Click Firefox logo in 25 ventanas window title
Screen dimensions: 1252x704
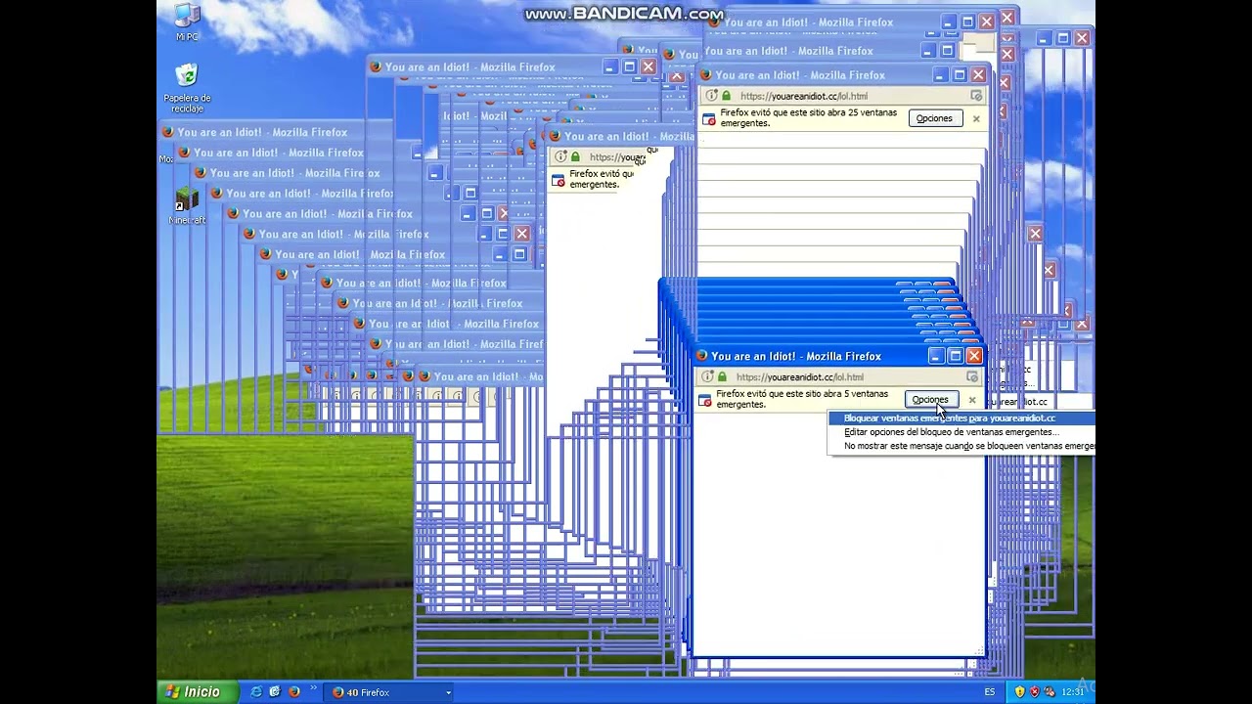pyautogui.click(x=705, y=75)
